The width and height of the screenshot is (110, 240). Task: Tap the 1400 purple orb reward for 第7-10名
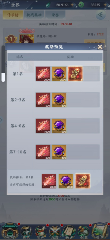(x=59, y=152)
